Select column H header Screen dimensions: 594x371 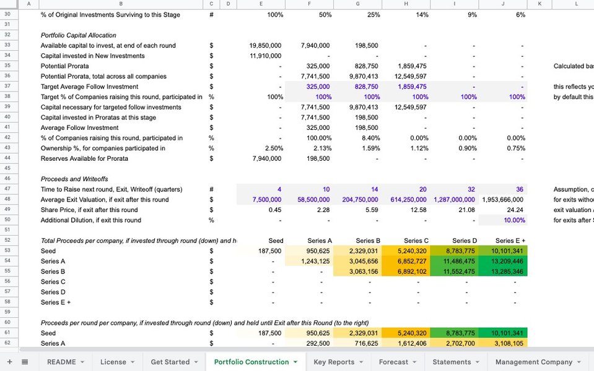tap(406, 4)
